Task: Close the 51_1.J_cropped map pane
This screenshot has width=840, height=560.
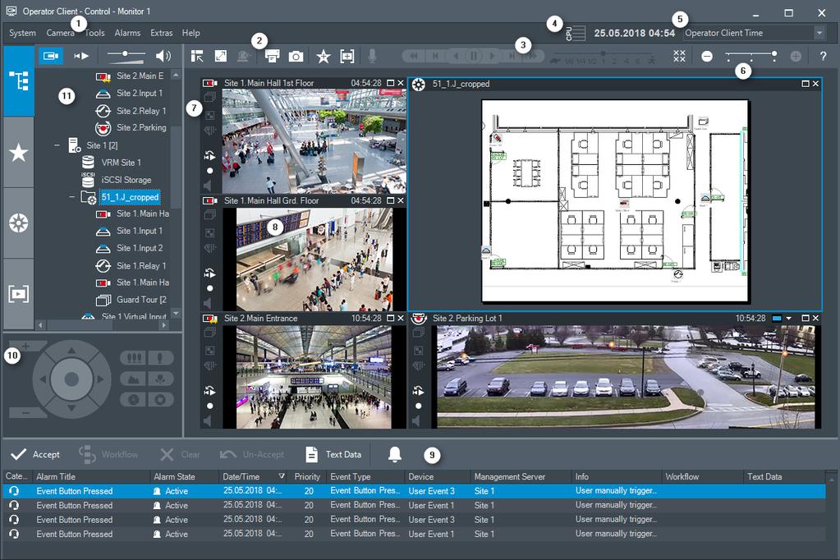Action: [x=816, y=84]
